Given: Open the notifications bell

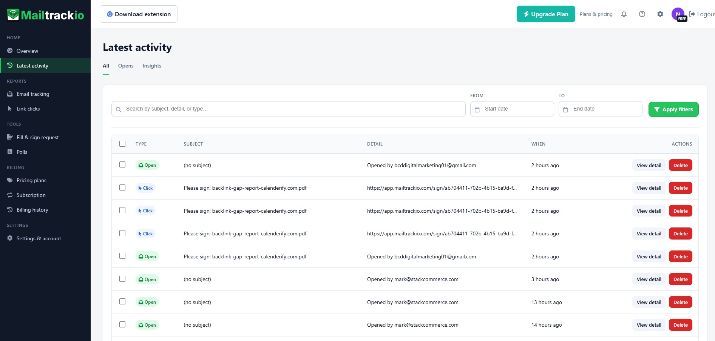Looking at the screenshot, I should tap(624, 14).
